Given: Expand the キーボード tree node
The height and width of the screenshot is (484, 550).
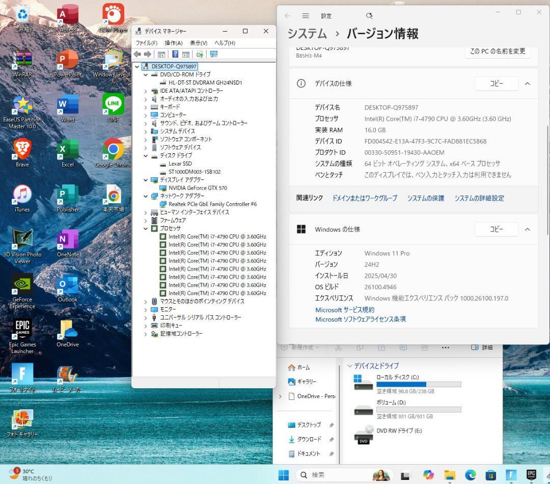Looking at the screenshot, I should (x=146, y=107).
